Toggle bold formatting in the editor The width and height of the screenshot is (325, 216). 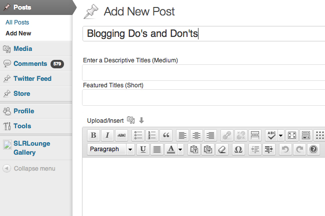93,135
